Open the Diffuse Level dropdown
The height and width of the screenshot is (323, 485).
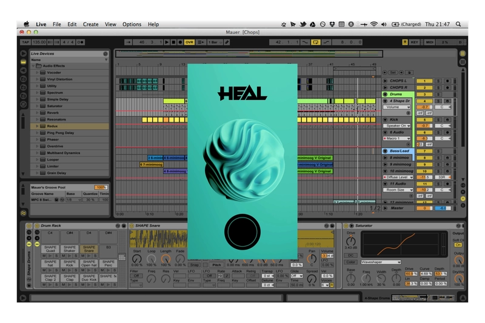tap(398, 177)
